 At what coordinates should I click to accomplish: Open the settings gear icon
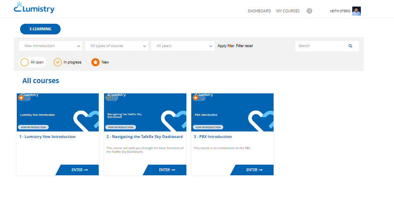pos(309,11)
